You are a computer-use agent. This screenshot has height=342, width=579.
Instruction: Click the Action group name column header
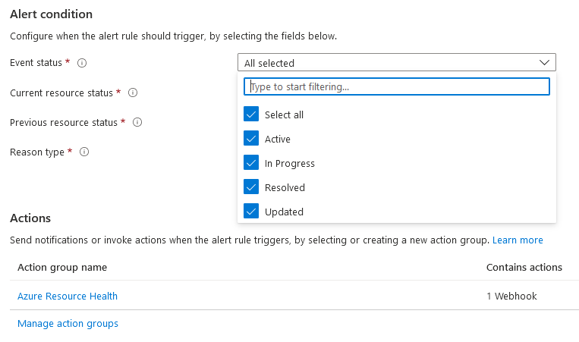point(62,268)
